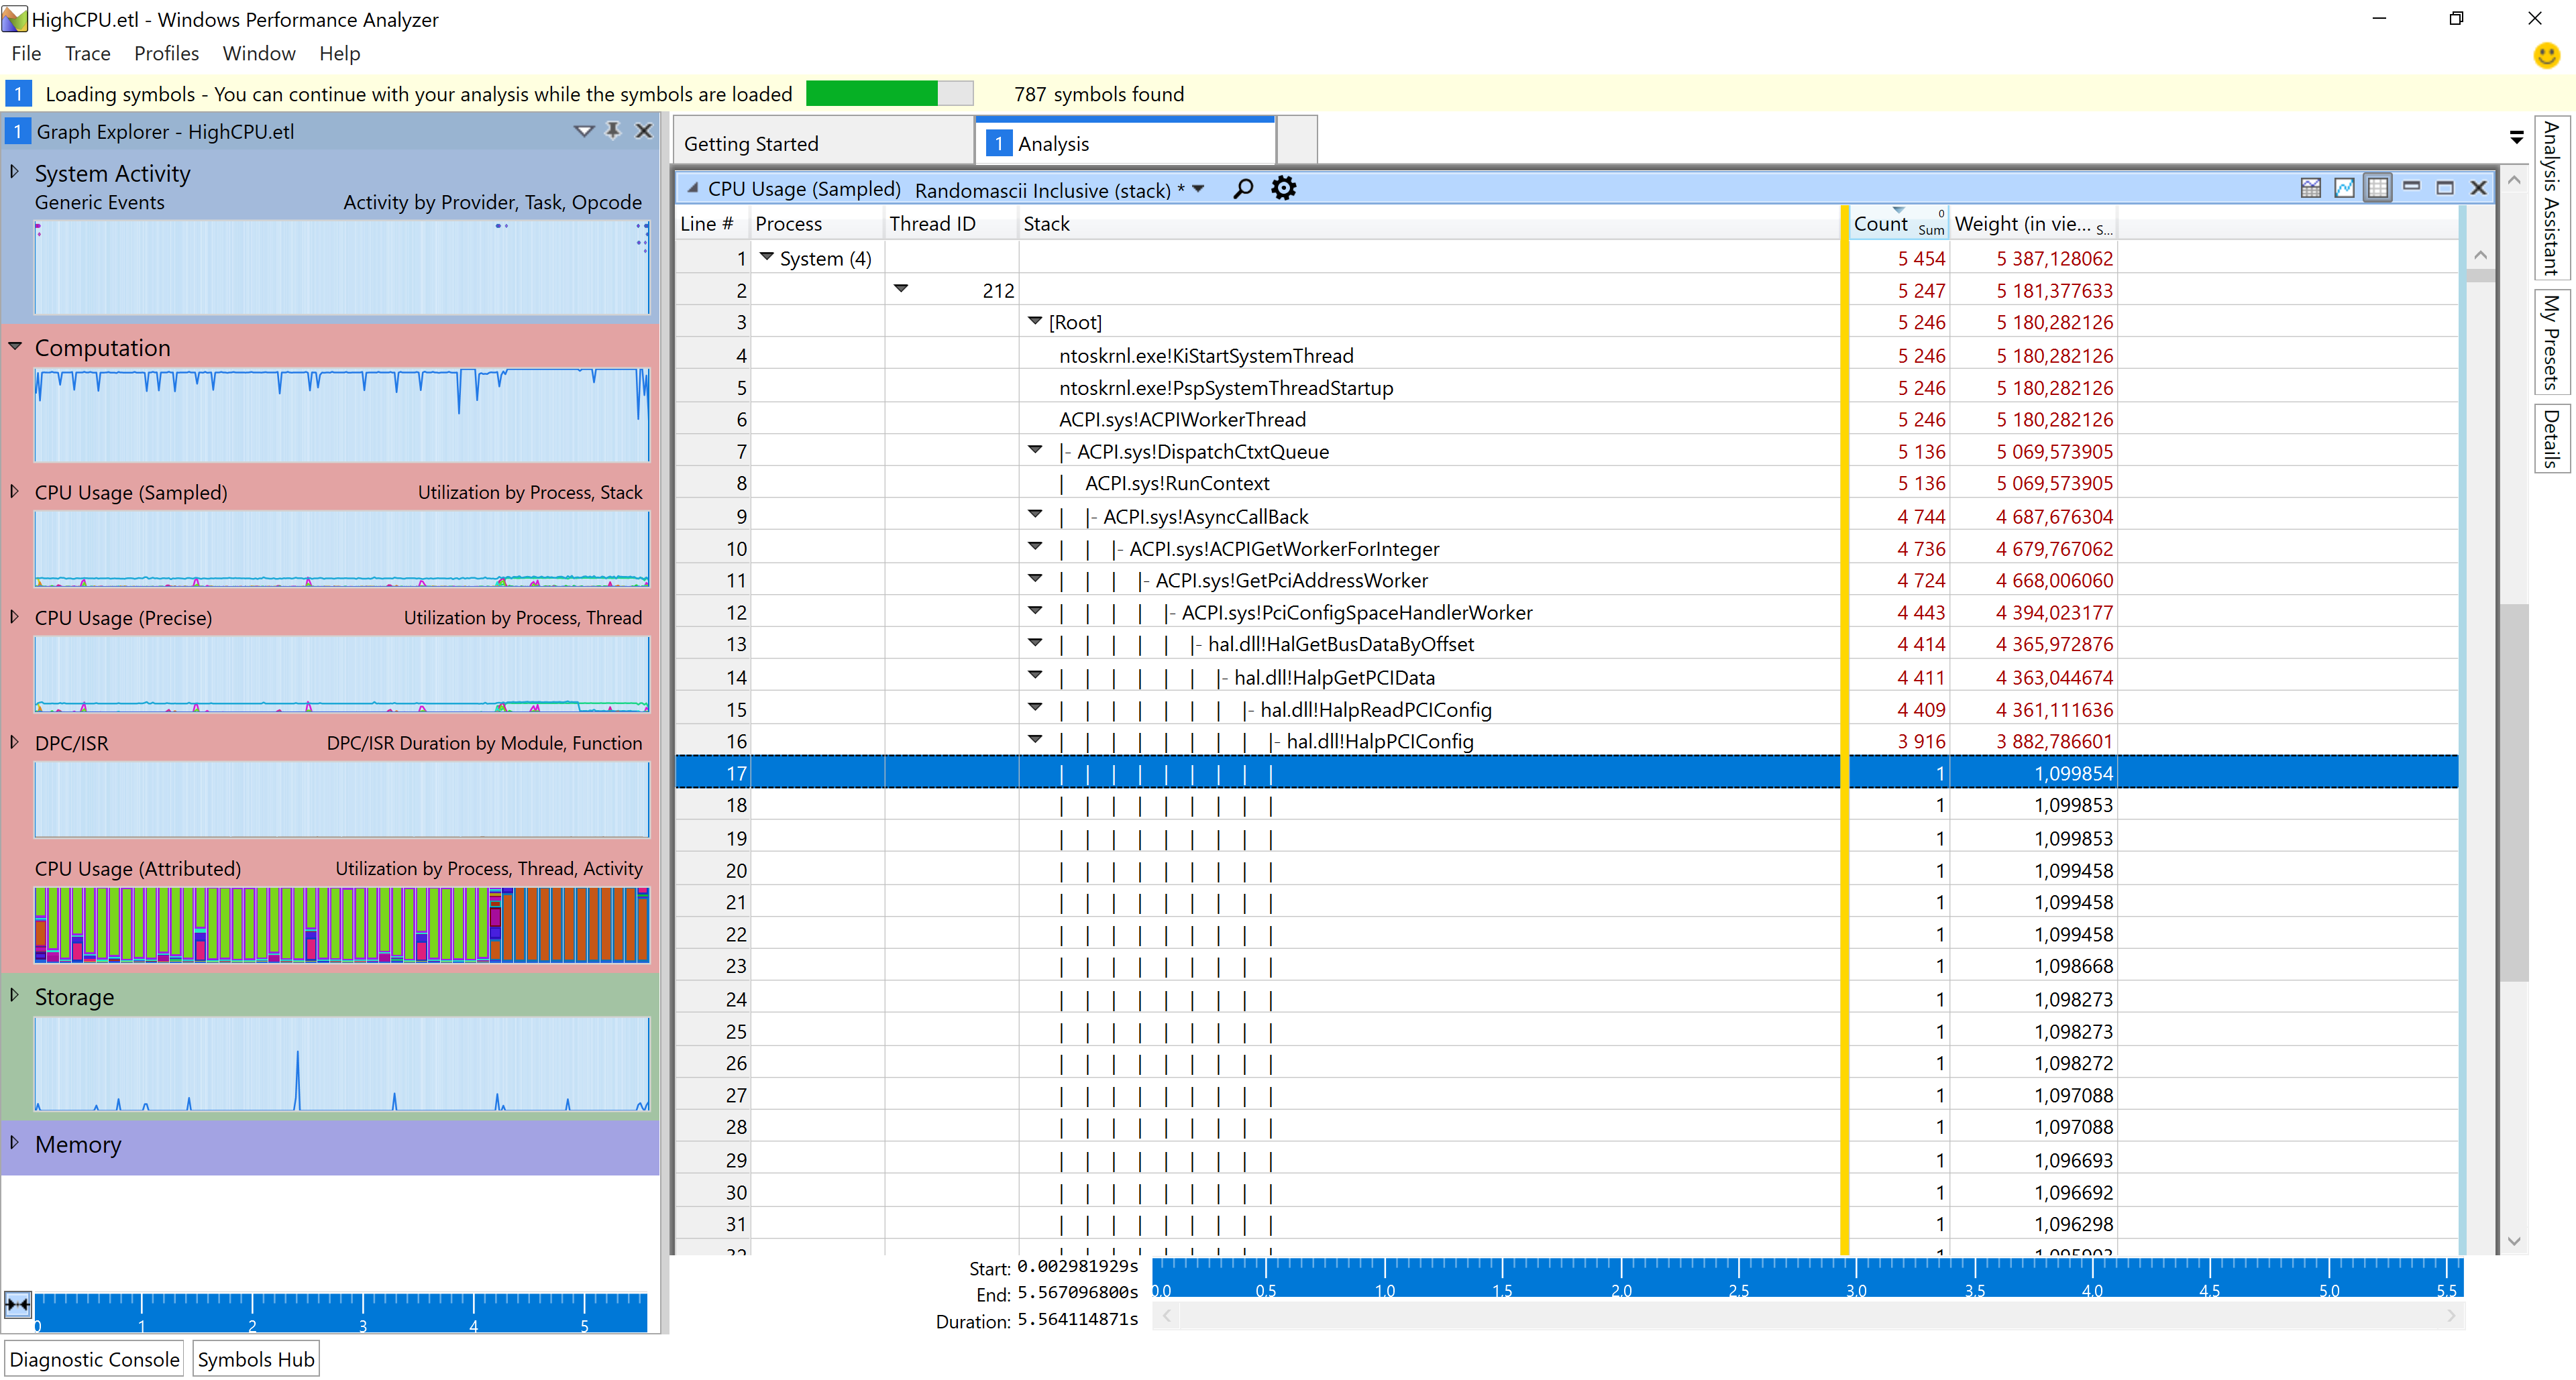
Task: Click the search magnifier in CPU Usage header
Action: 1243,188
